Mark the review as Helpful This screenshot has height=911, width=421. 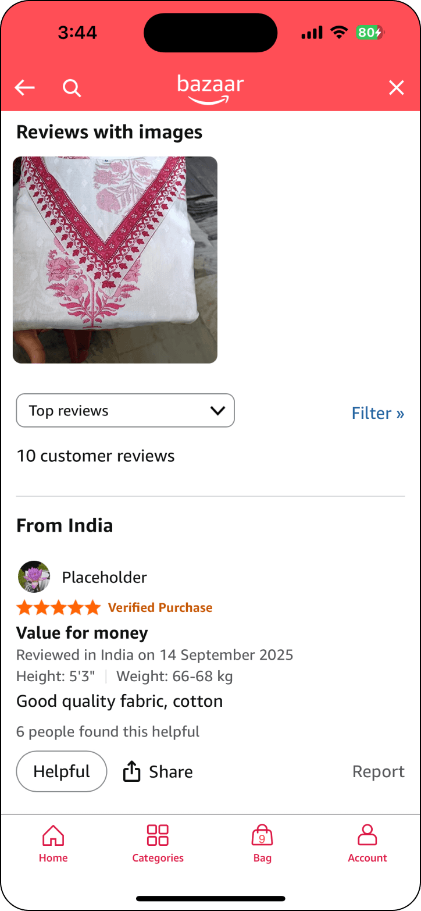(62, 771)
